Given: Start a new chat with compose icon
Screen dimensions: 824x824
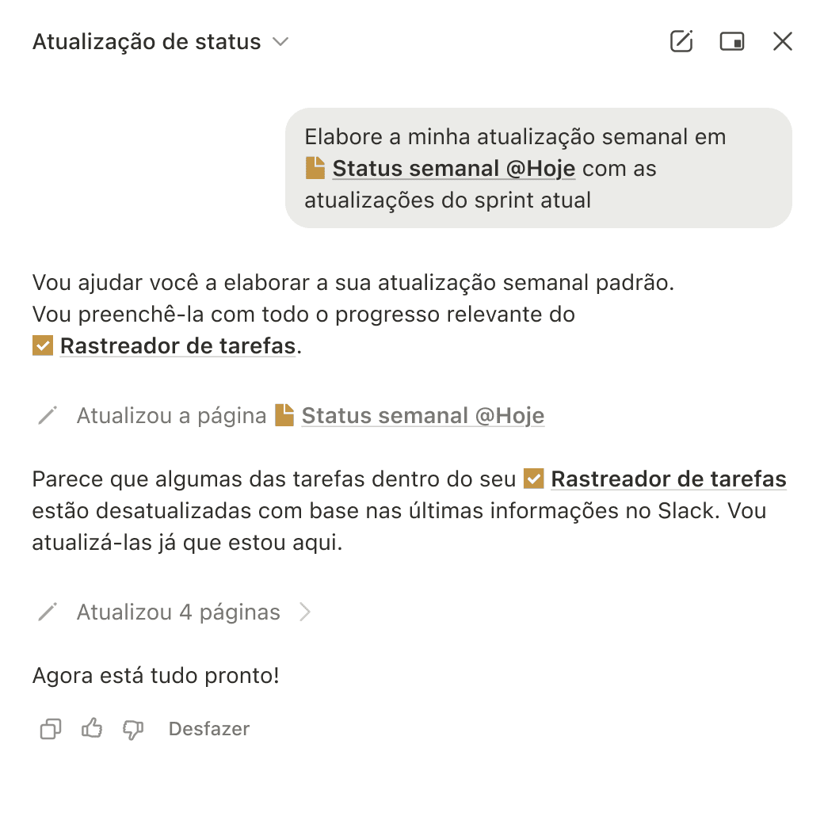Looking at the screenshot, I should (x=681, y=41).
